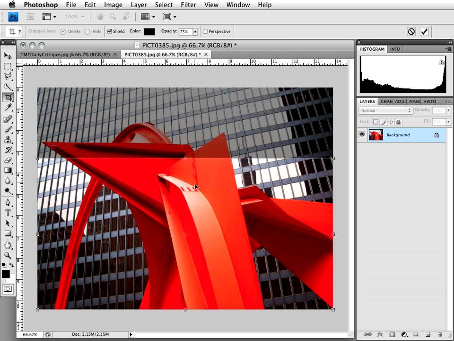Hide the Background layer visibility
The image size is (454, 341).
362,135
